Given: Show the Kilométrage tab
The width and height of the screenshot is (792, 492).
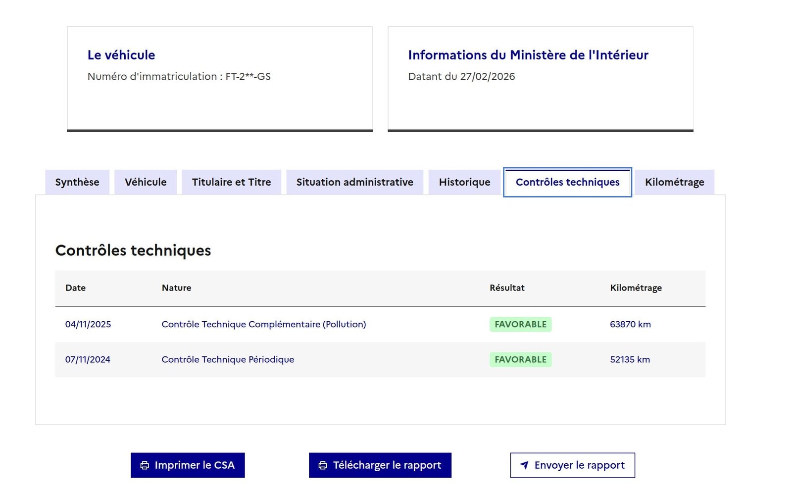Looking at the screenshot, I should (x=674, y=182).
